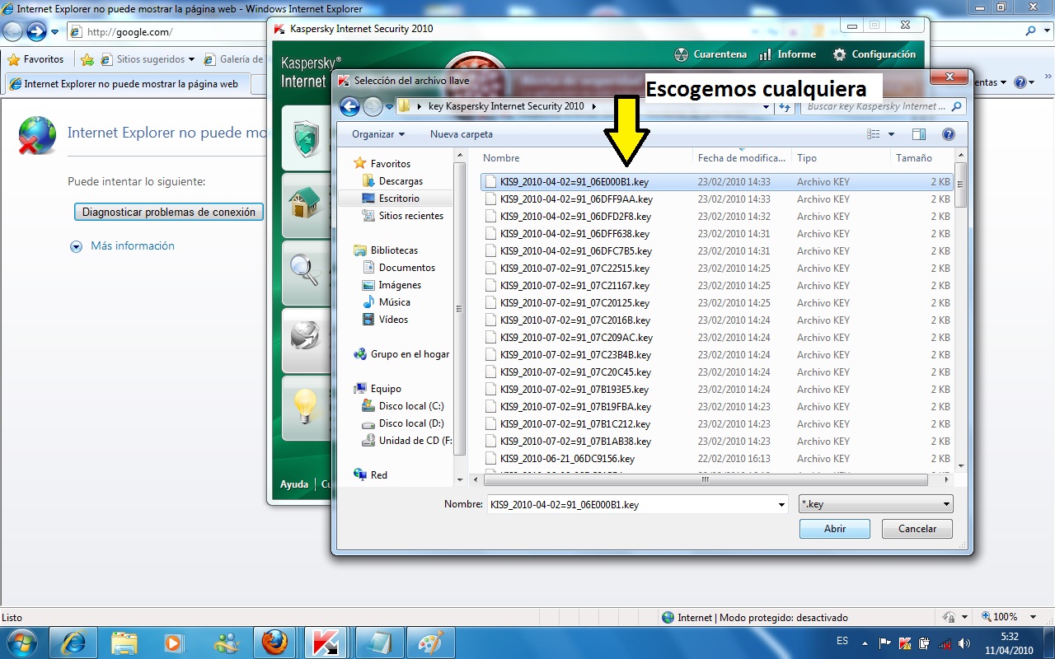The image size is (1055, 659).
Task: Click the Cancelar button
Action: click(x=917, y=529)
